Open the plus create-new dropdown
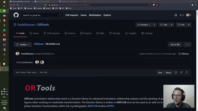198x111 pixels. pyautogui.click(x=182, y=15)
